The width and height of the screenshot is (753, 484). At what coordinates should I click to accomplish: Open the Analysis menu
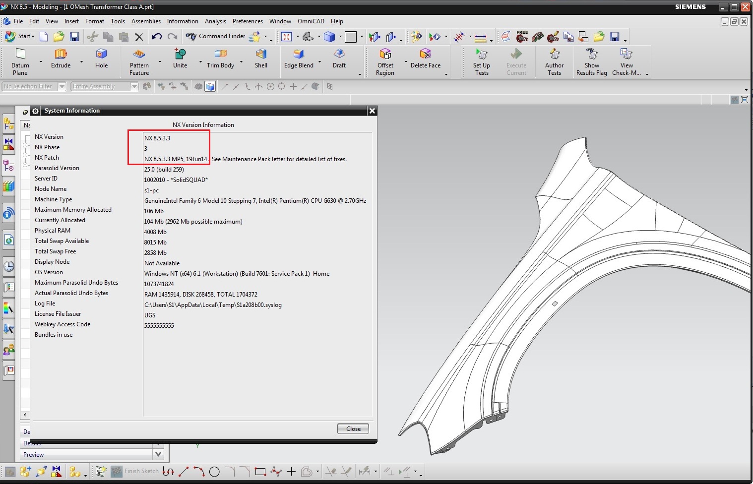click(215, 21)
